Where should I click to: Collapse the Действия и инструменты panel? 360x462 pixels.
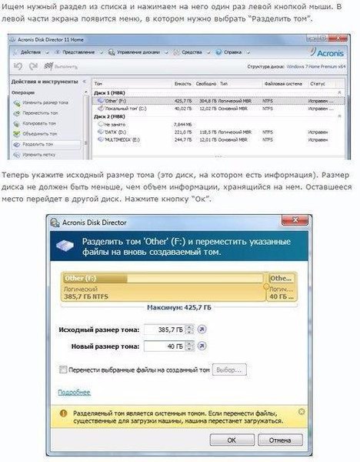[84, 82]
